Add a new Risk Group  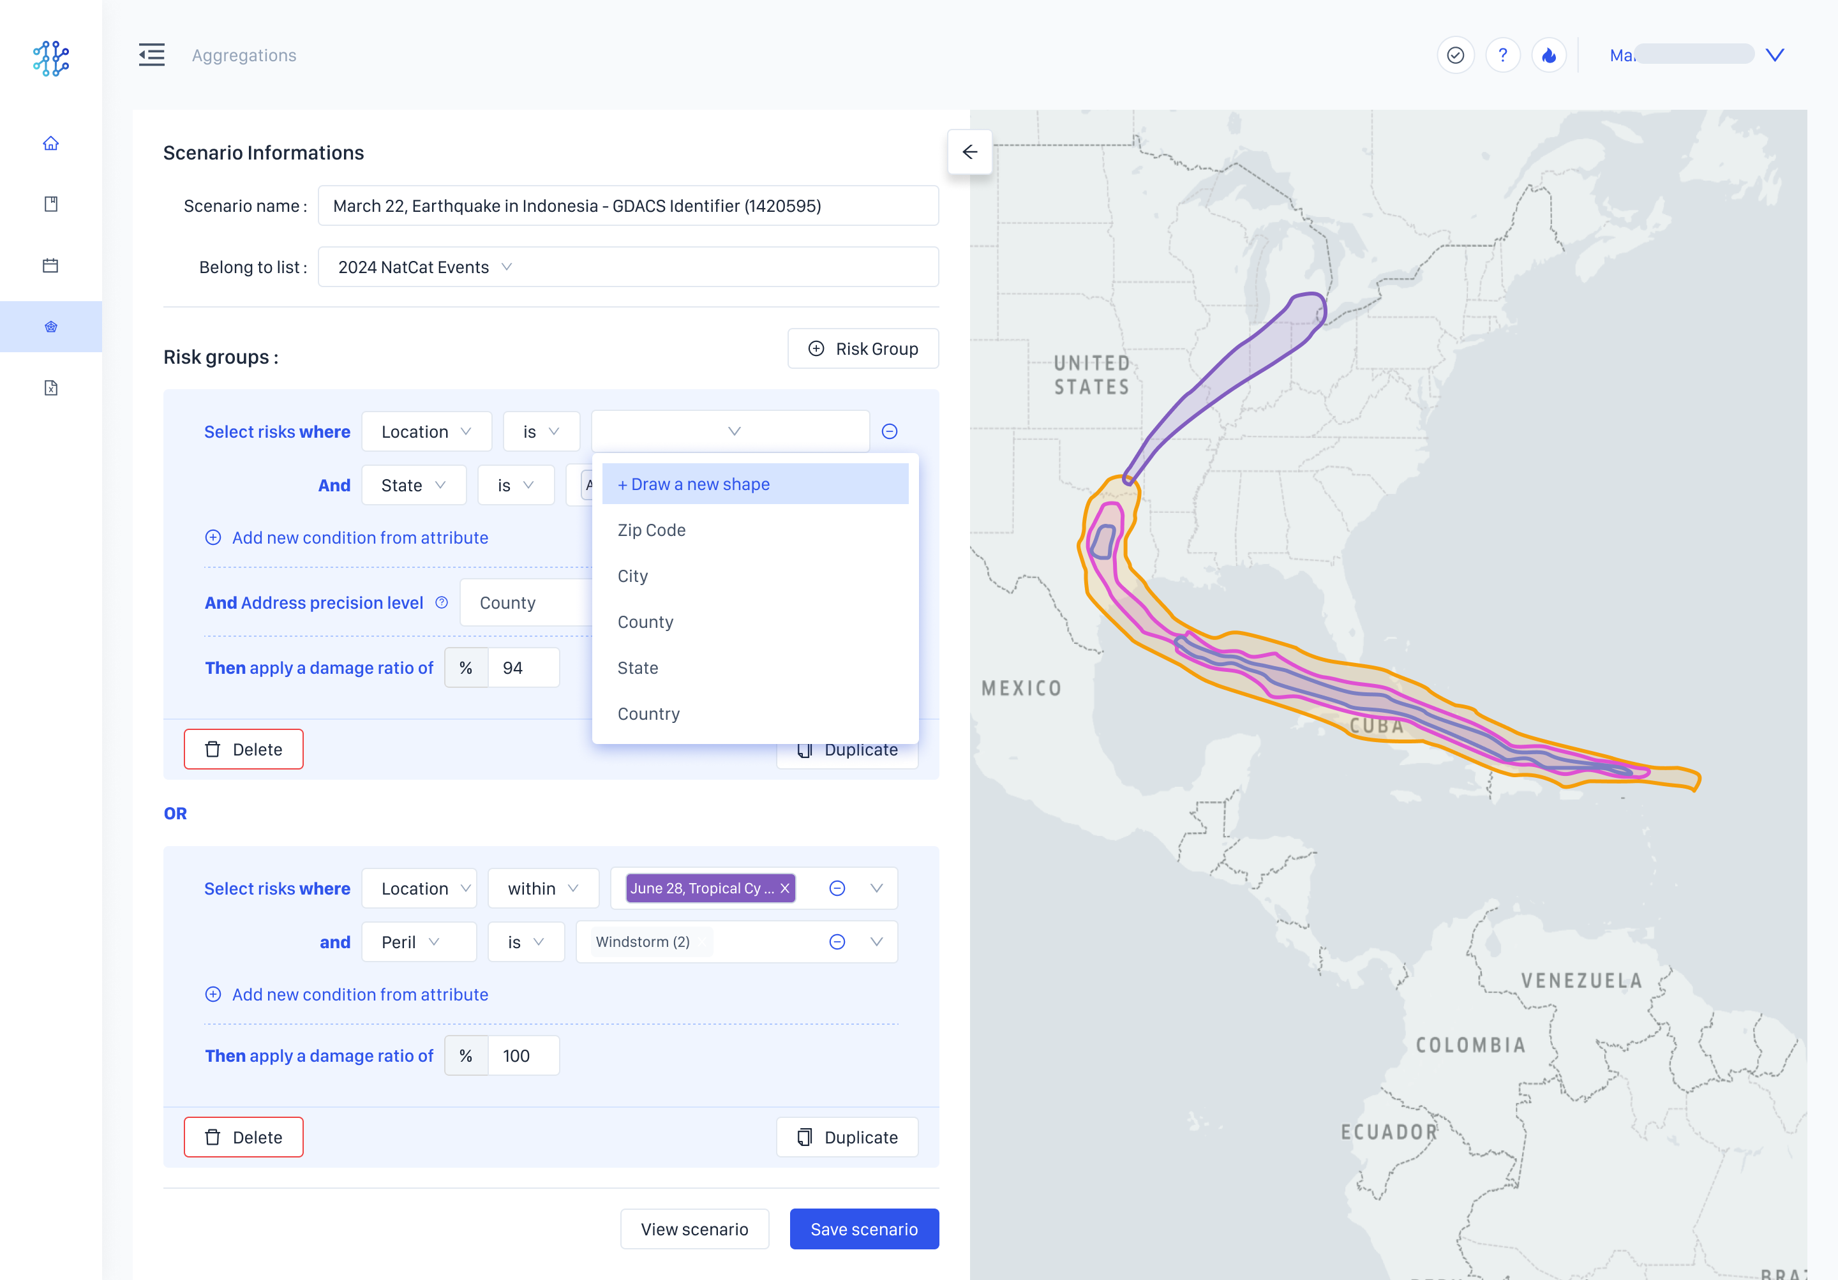point(862,348)
